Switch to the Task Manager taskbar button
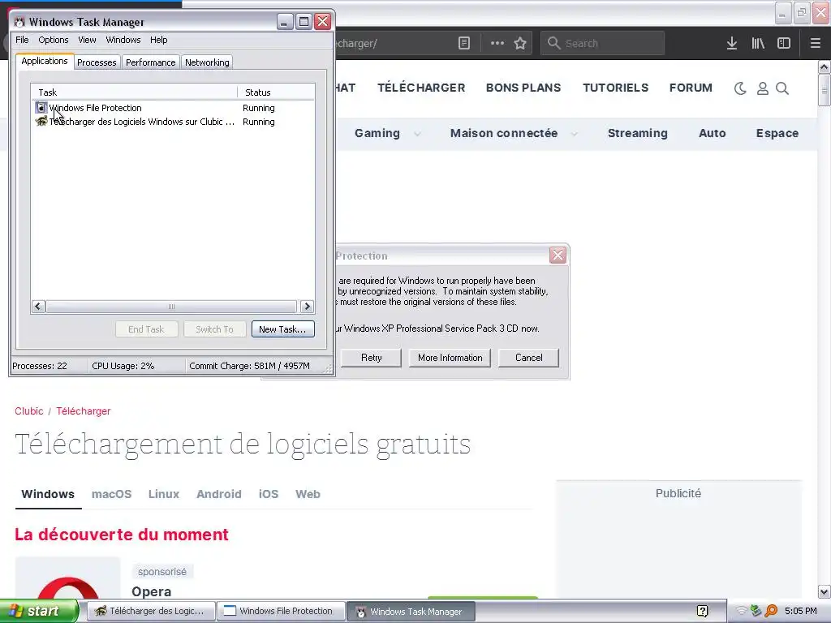 click(411, 612)
